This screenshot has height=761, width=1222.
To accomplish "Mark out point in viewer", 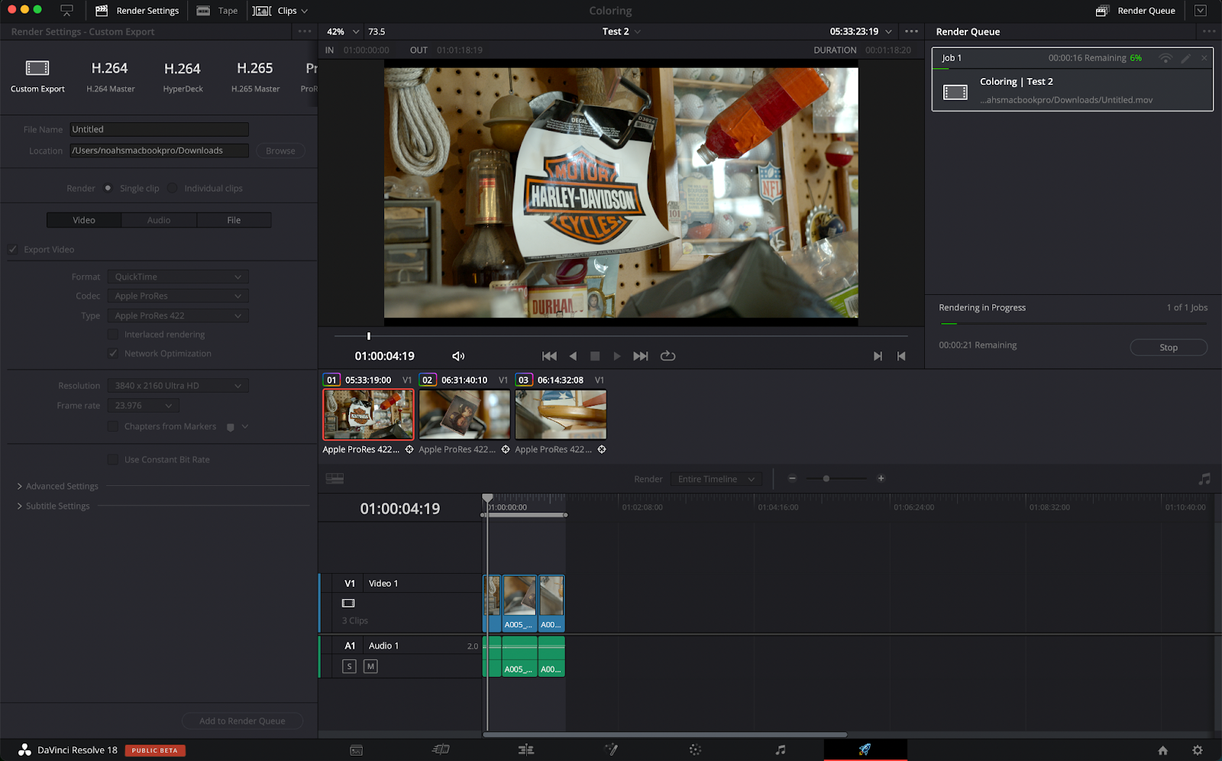I will coord(901,356).
